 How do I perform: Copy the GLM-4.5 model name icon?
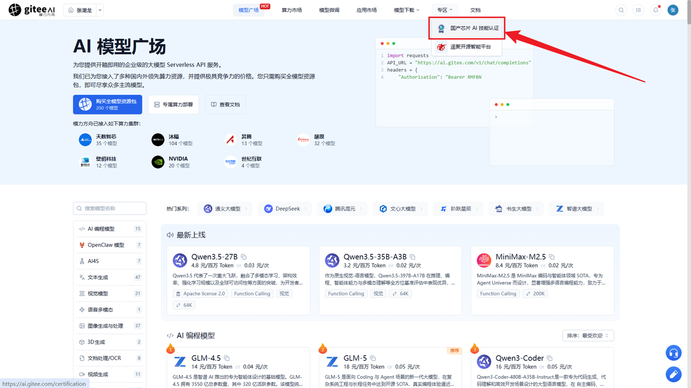click(227, 358)
